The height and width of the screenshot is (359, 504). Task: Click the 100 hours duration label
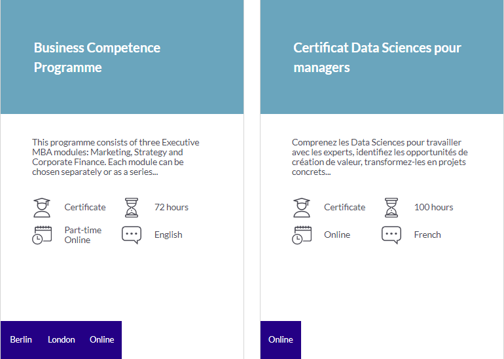coord(433,207)
